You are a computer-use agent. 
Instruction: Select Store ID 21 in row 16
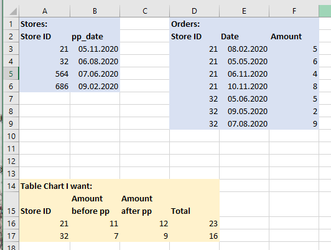point(45,224)
